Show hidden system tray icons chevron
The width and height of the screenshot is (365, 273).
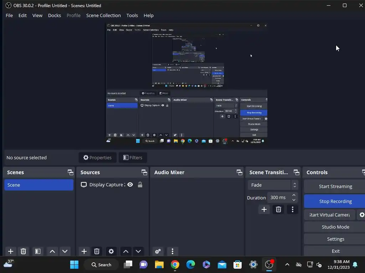pyautogui.click(x=287, y=264)
